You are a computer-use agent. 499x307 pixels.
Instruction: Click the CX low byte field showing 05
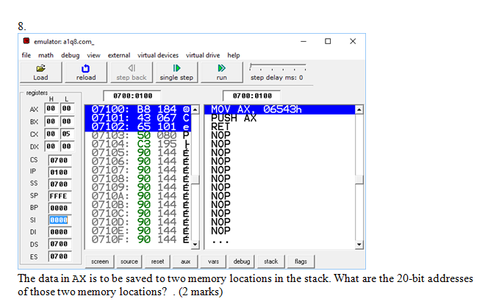(x=67, y=134)
